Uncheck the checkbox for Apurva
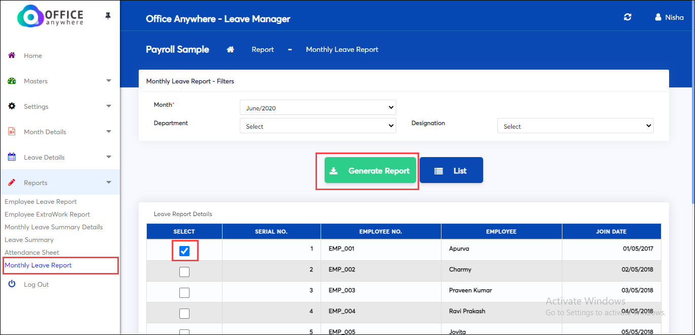The width and height of the screenshot is (695, 335). coord(184,251)
